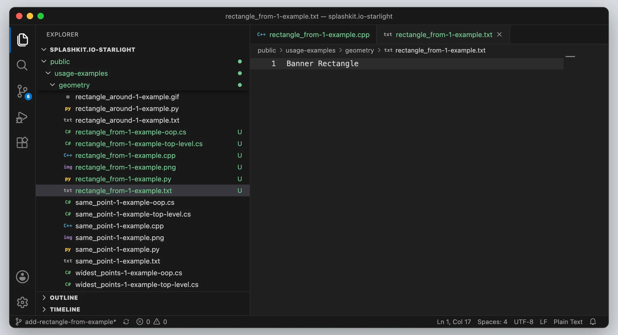The width and height of the screenshot is (618, 335).
Task: Click the git branch add-rectangle-from-example
Action: click(x=66, y=322)
